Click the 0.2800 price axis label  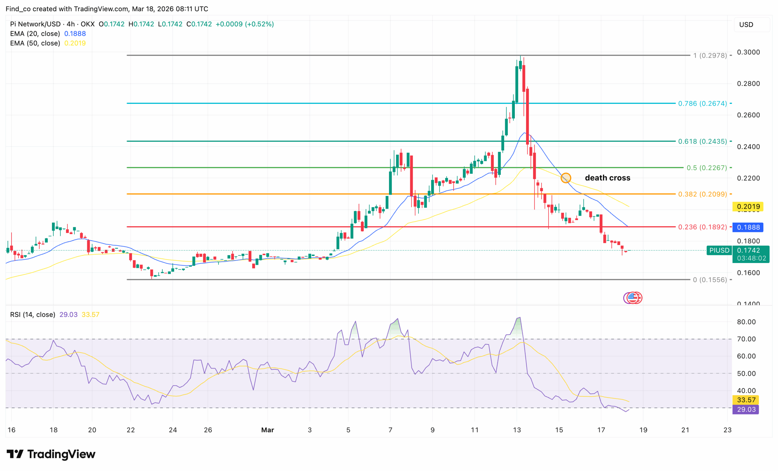[x=748, y=84]
